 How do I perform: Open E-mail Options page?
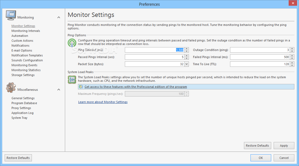22,51
